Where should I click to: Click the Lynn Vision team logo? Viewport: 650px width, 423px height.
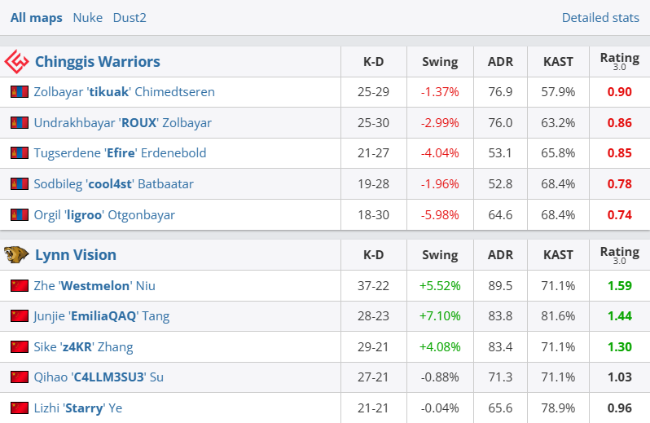[16, 255]
